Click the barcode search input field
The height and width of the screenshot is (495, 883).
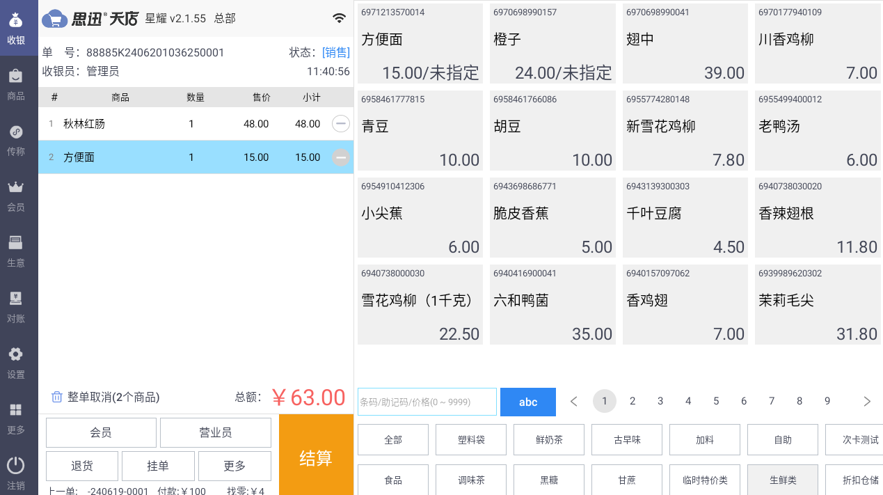click(427, 402)
